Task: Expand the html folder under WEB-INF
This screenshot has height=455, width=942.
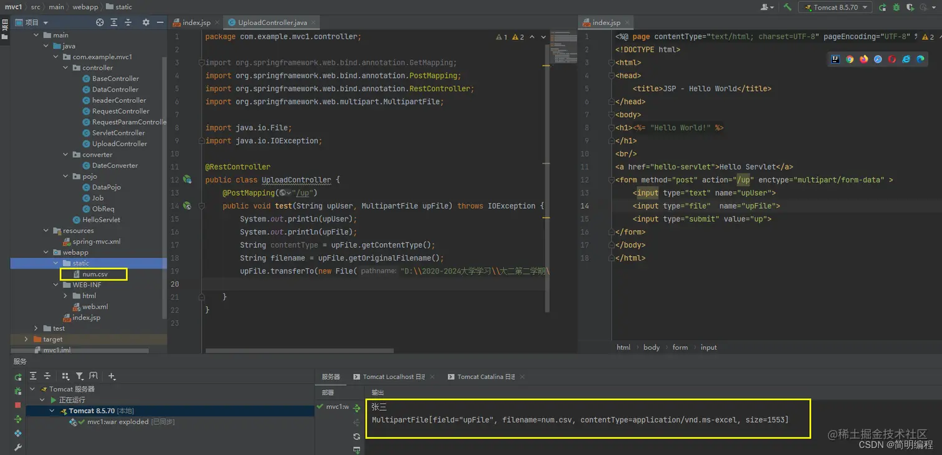Action: 65,295
